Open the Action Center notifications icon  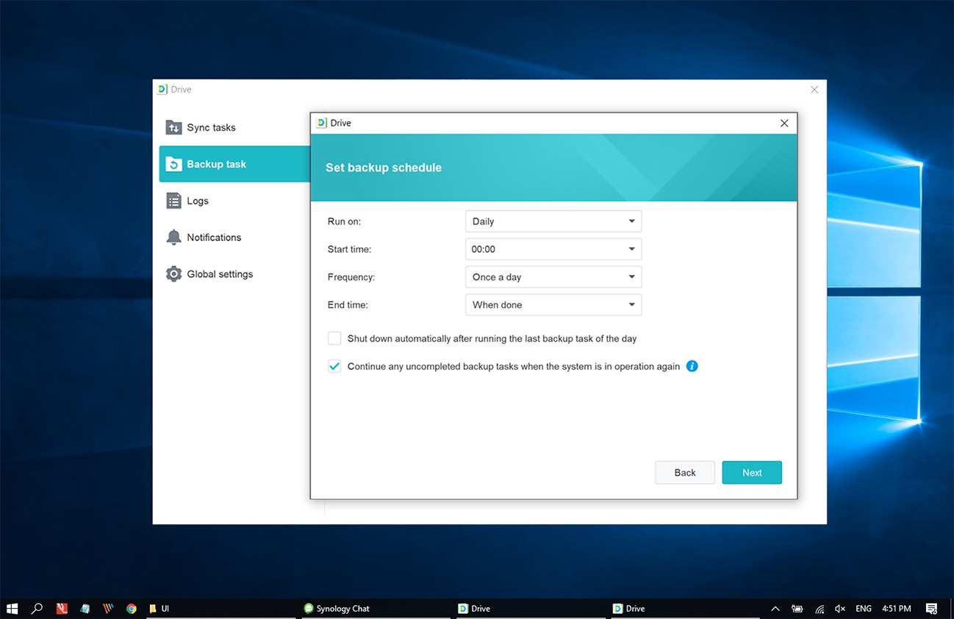point(931,609)
